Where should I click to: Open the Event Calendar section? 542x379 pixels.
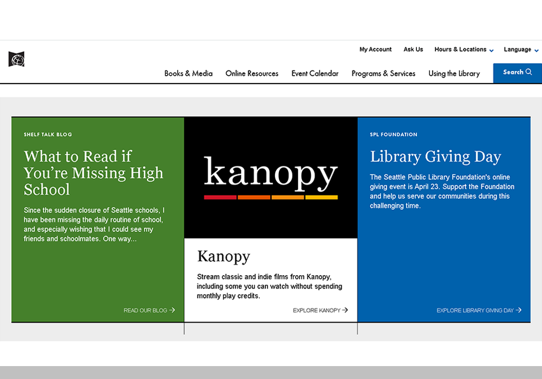point(314,73)
